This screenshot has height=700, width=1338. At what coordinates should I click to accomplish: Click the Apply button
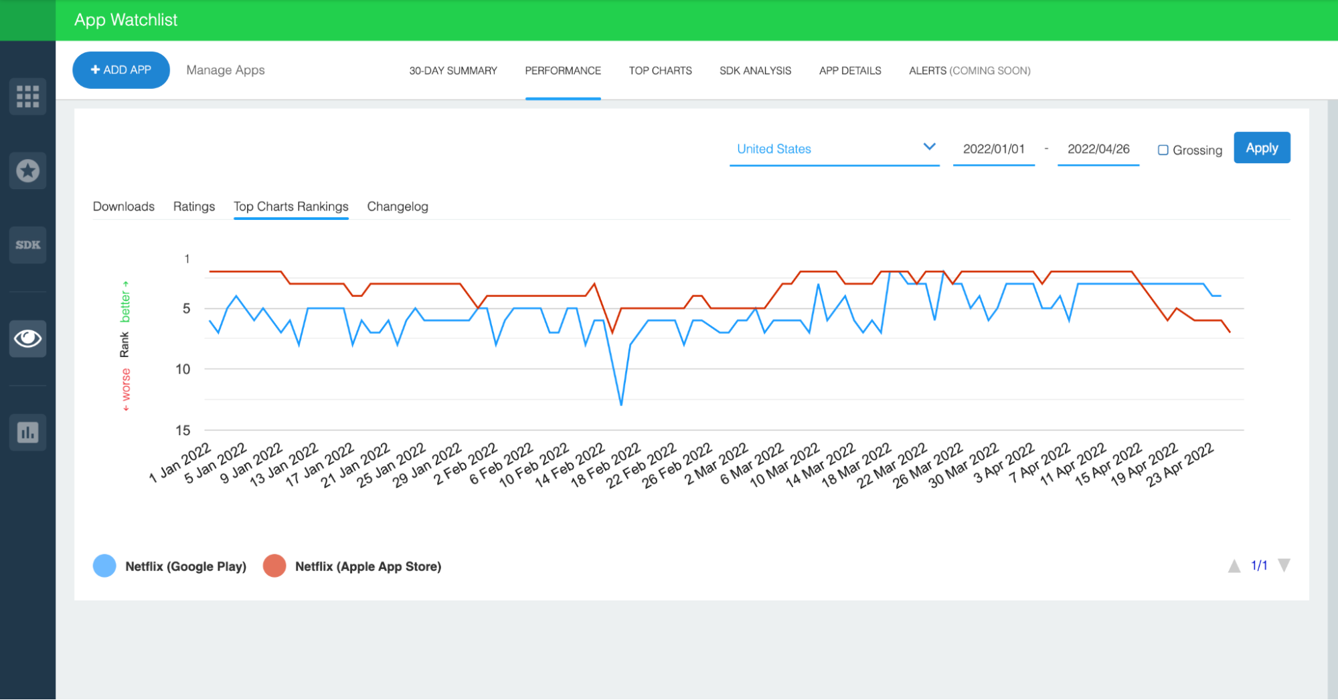[1262, 148]
